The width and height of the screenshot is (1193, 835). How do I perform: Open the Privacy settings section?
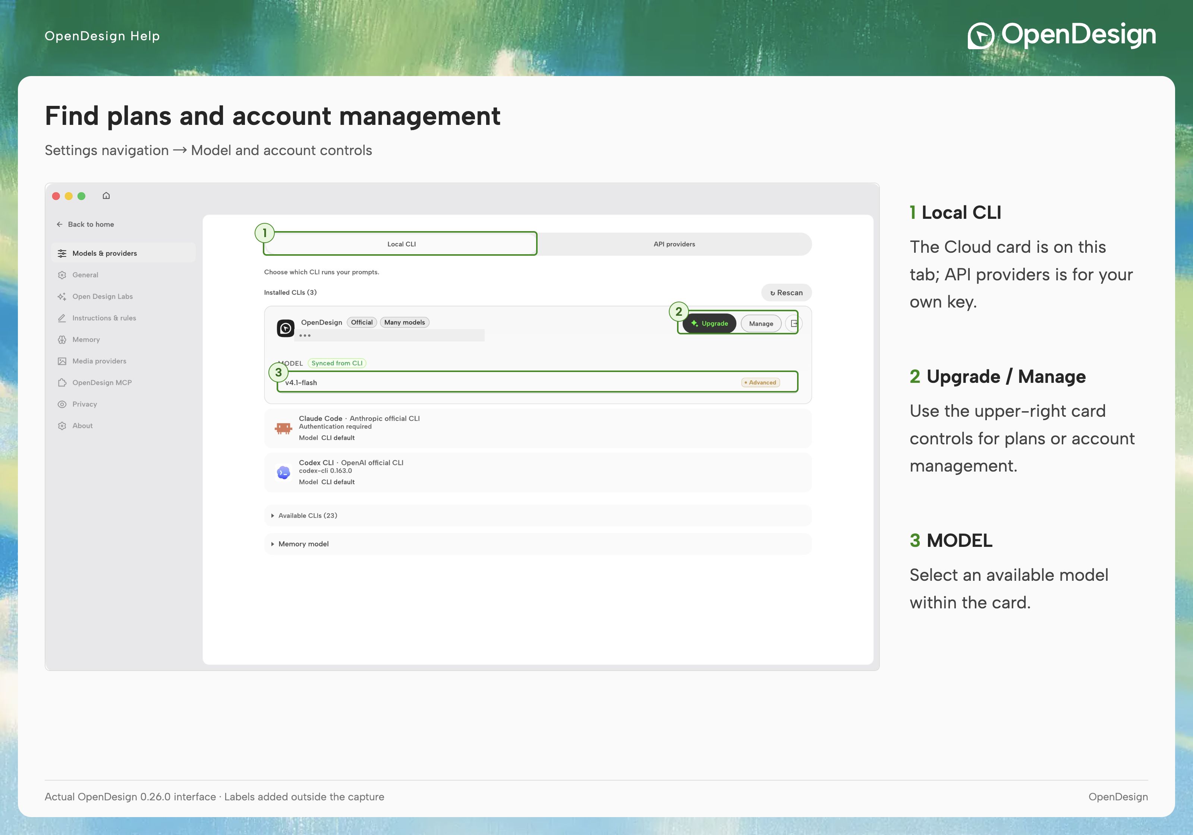pos(124,404)
